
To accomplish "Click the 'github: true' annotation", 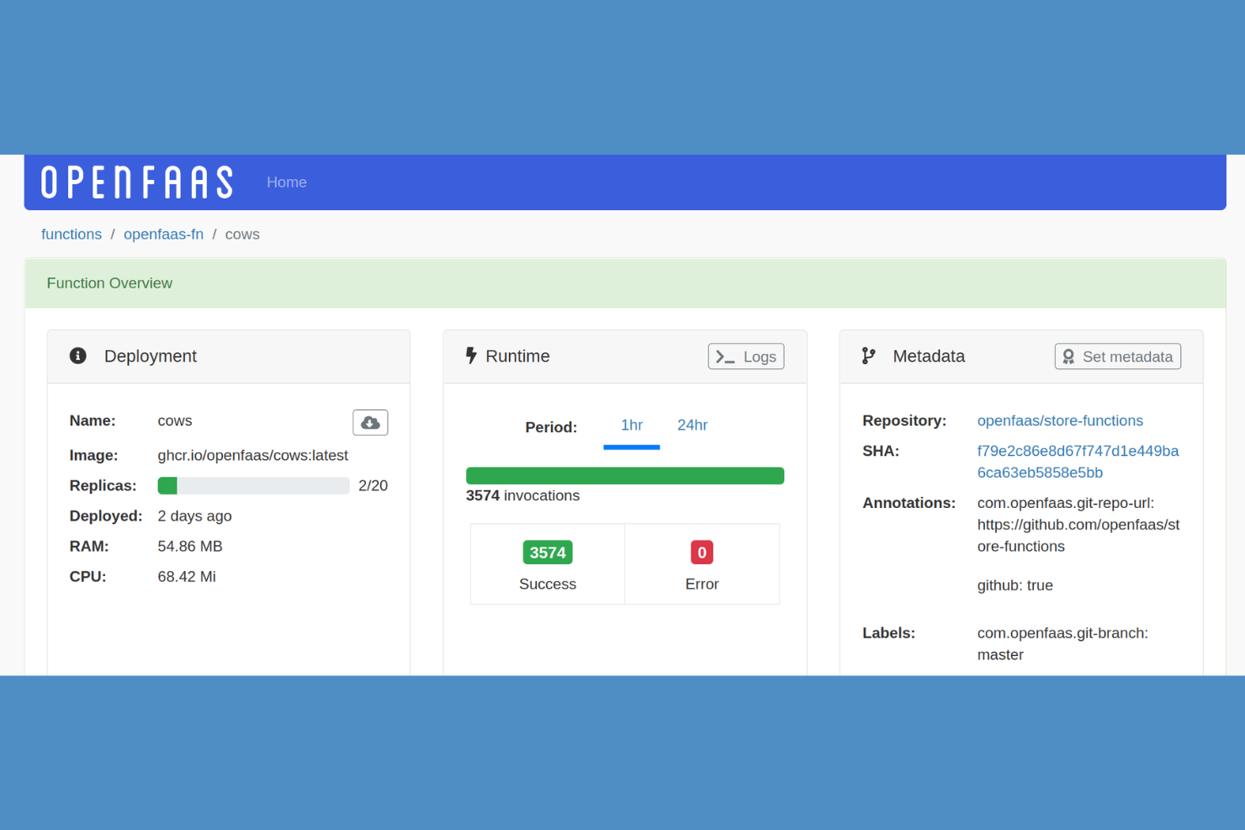I will (1015, 585).
